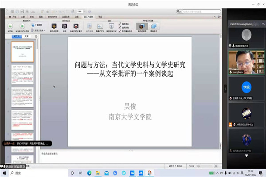Select the mirror display icon
The width and height of the screenshot is (266, 177).
click(156, 27)
